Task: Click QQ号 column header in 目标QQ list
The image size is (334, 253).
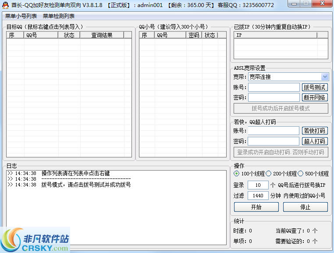Action: (41, 35)
